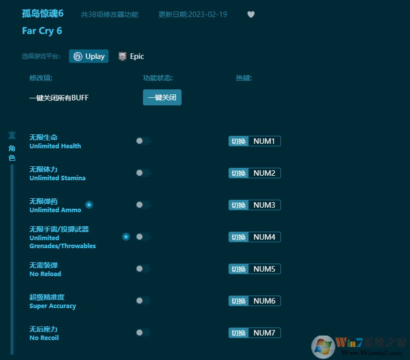Switch on the No Reload toggle
This screenshot has width=410, height=360.
tap(143, 269)
